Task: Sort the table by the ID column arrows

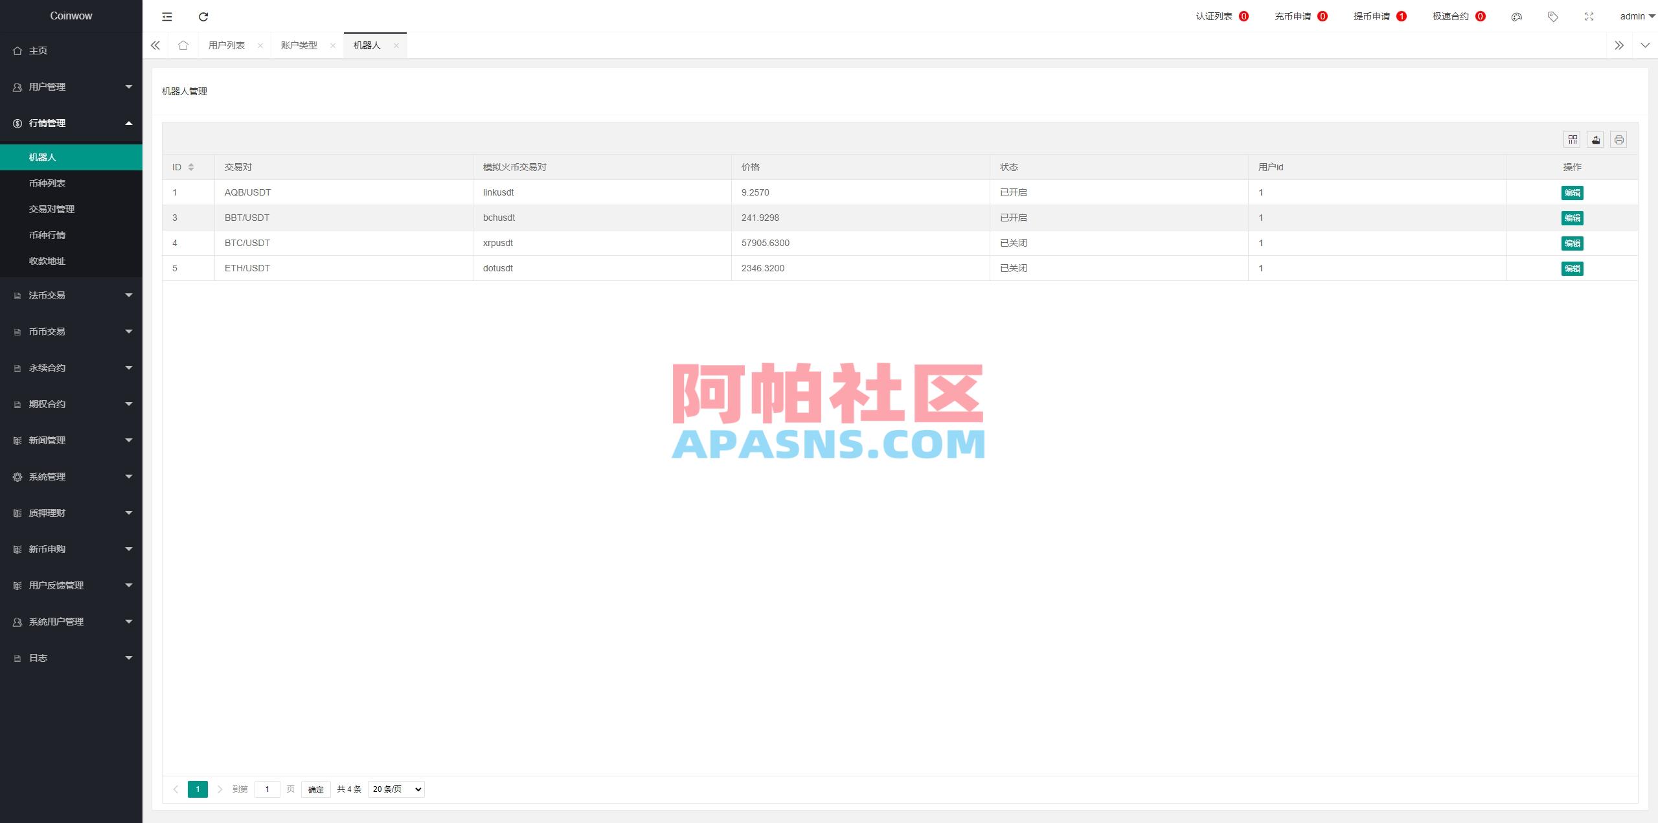Action: tap(191, 167)
